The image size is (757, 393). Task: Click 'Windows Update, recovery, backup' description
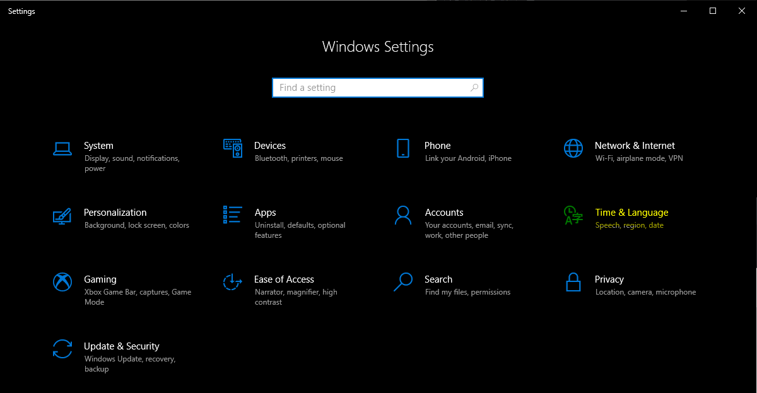130,364
